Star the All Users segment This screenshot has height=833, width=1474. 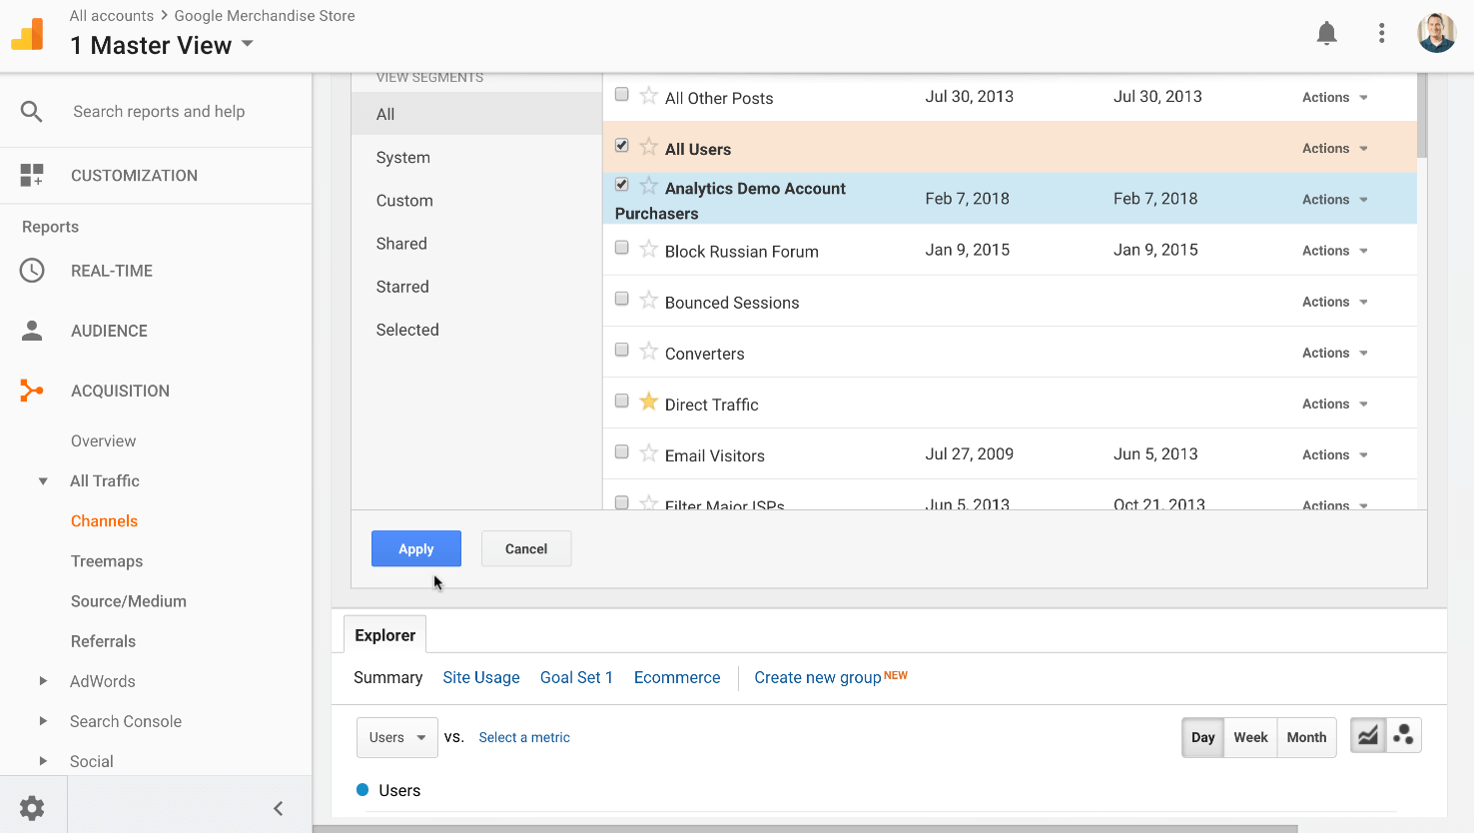(648, 147)
